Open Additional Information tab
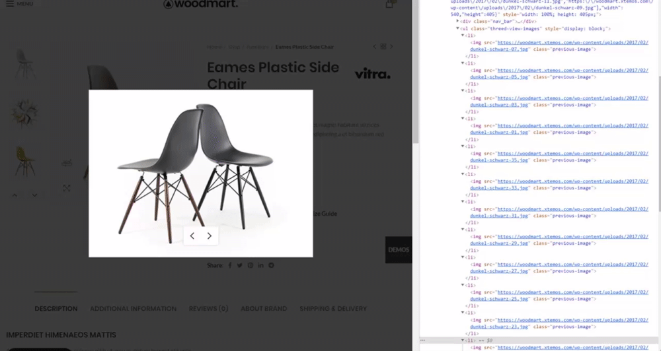This screenshot has width=661, height=351. (x=134, y=309)
